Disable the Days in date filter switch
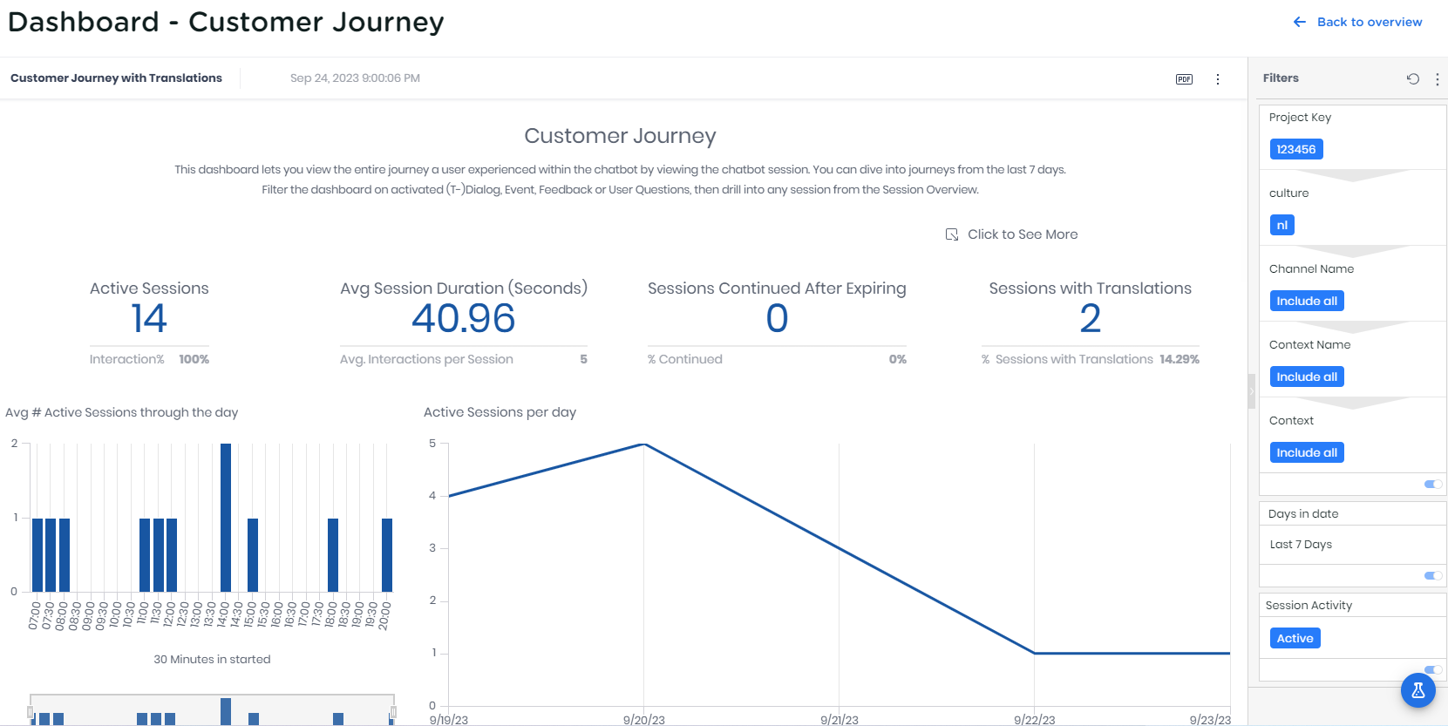This screenshot has height=726, width=1448. click(x=1432, y=575)
